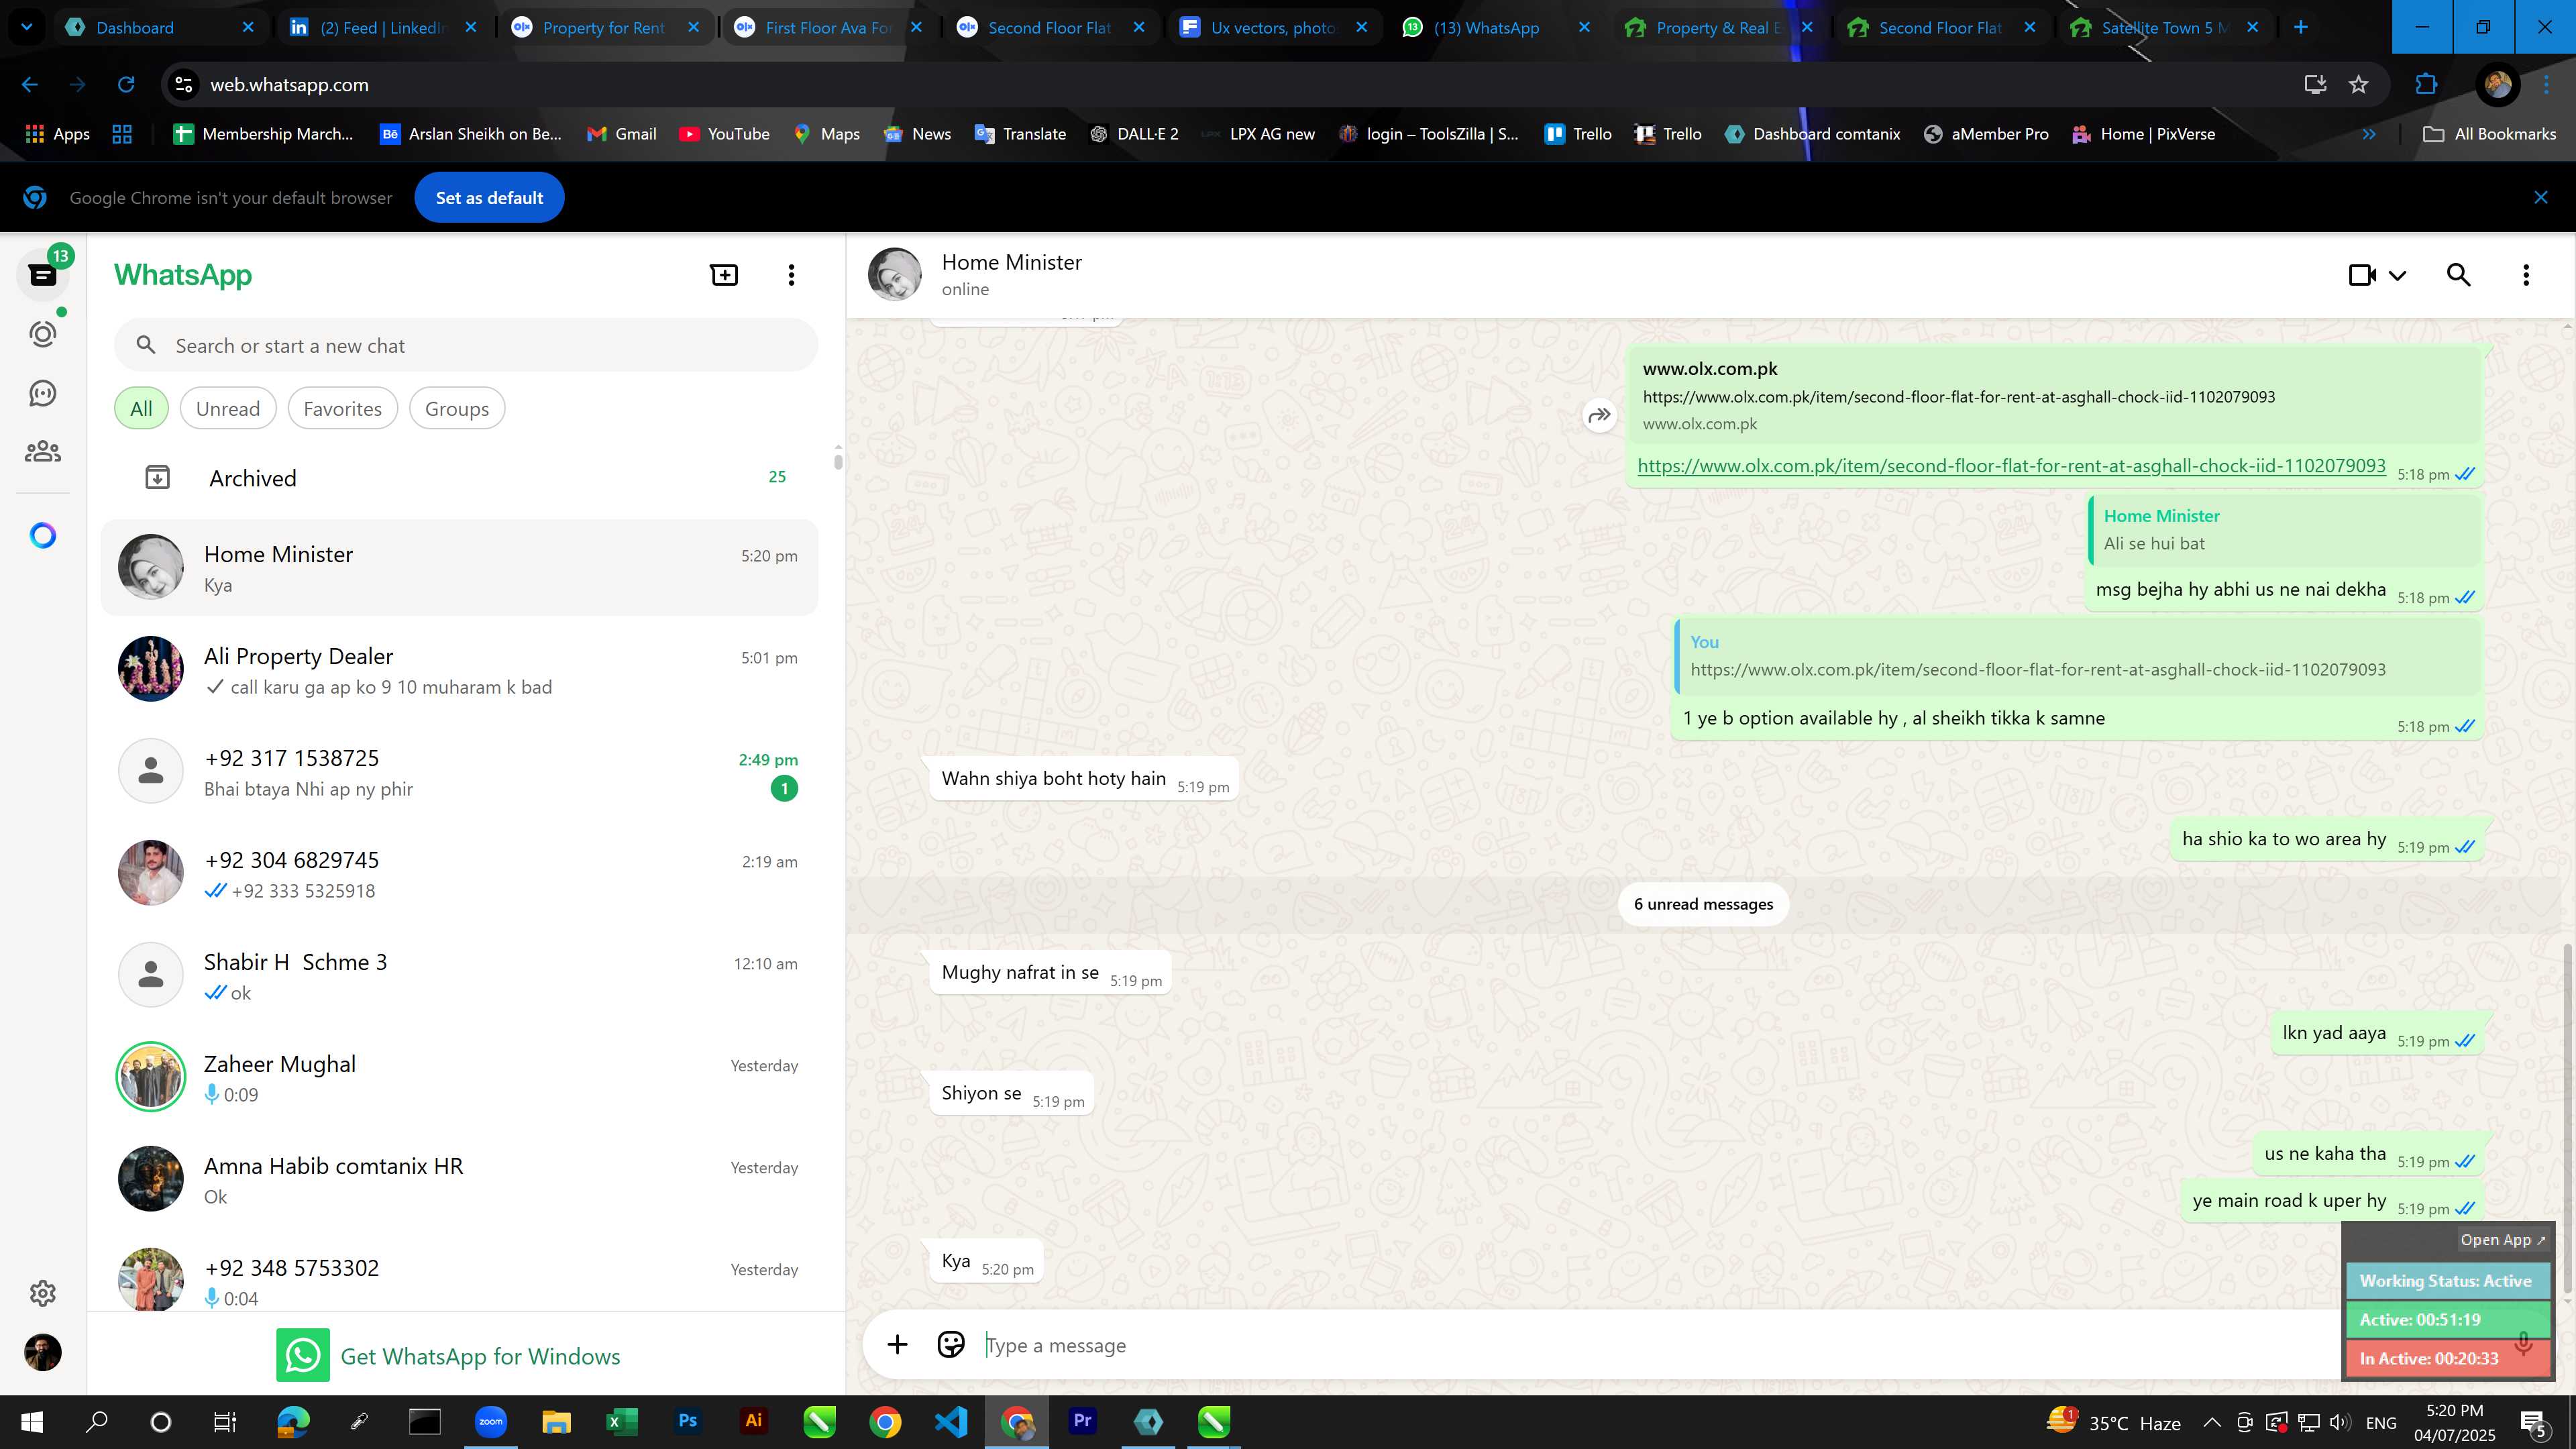
Task: Open Chrome extensions puzzle icon
Action: click(2426, 85)
